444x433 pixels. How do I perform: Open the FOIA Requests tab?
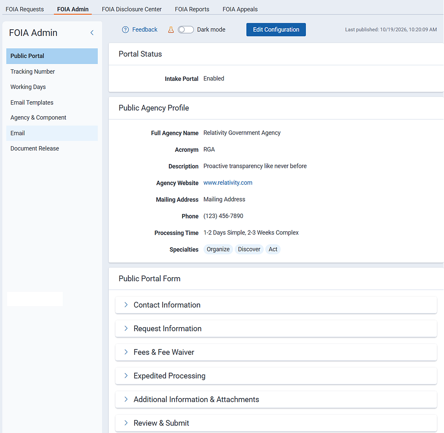click(24, 9)
